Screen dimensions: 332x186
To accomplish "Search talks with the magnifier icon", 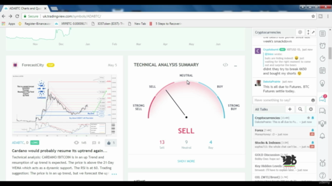I will coord(300,109).
